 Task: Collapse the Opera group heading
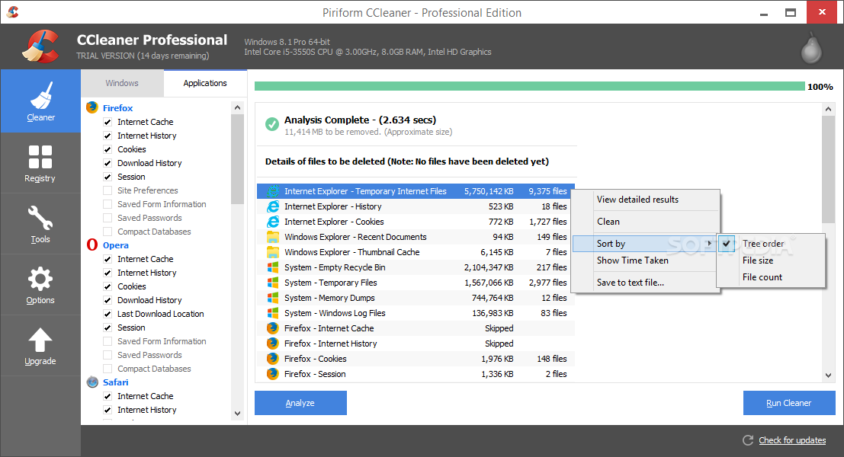pyautogui.click(x=116, y=244)
